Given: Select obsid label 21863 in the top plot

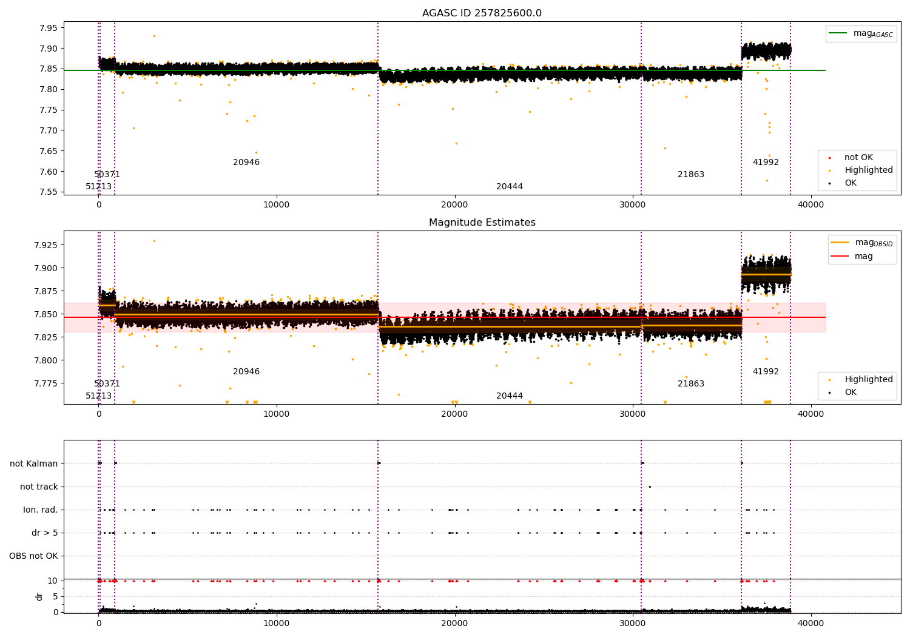Looking at the screenshot, I should click(x=691, y=175).
